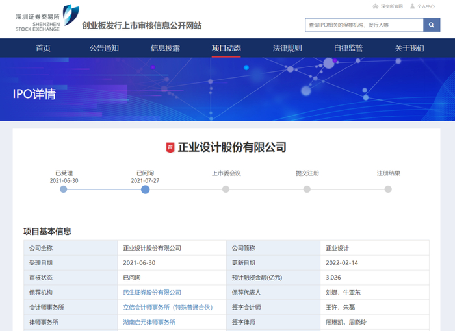The width and height of the screenshot is (455, 331).
Task: Click the 签字会计师 row label
Action: click(x=246, y=307)
